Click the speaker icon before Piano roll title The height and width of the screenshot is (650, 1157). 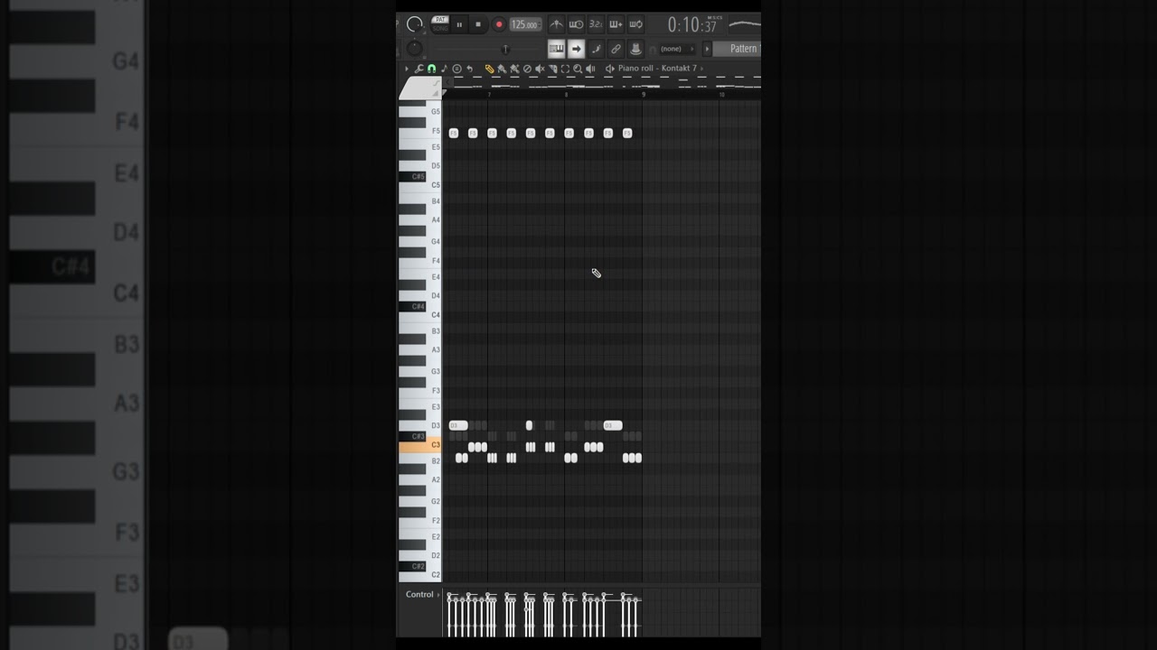[610, 69]
